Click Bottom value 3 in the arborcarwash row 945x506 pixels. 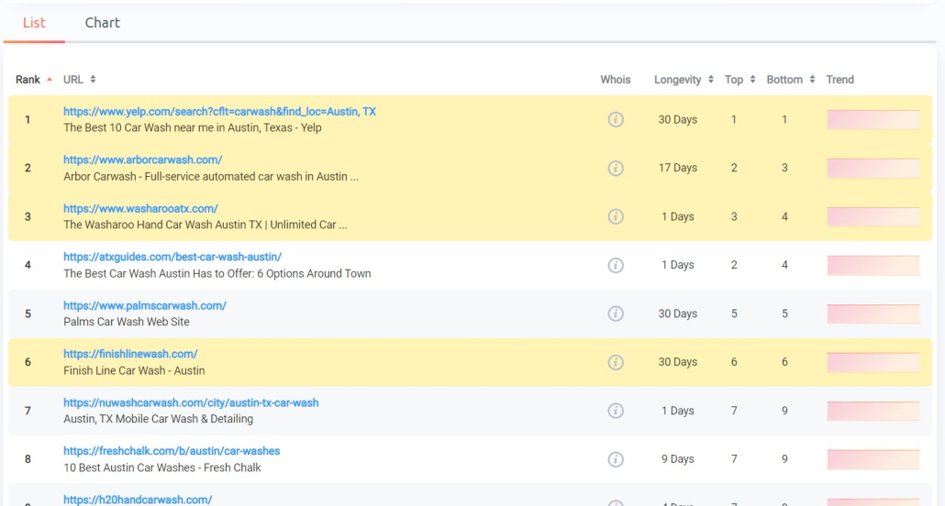point(784,168)
